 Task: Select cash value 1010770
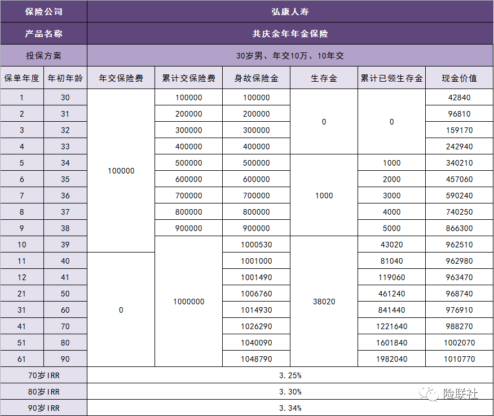[x=460, y=359]
